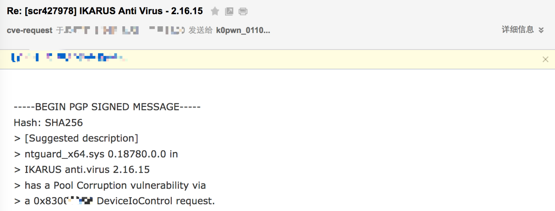Screen dimensions: 555x211
Task: Expand details with the double-chevron arrow
Action: [541, 30]
